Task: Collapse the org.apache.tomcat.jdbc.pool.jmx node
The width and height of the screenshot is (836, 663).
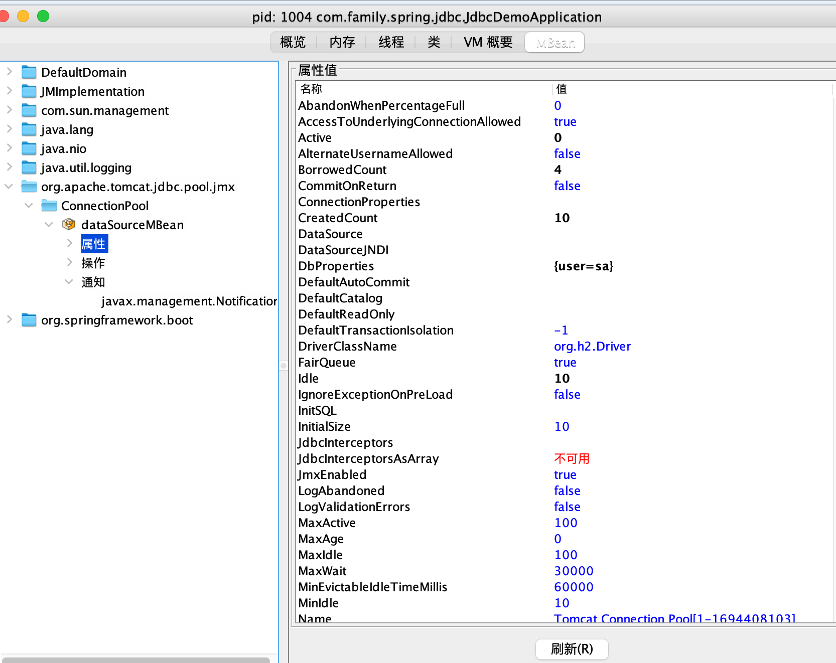Action: click(x=9, y=187)
